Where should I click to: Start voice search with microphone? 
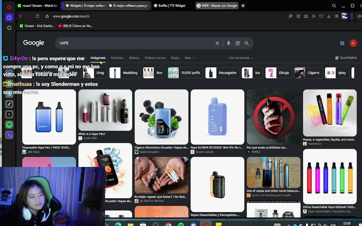(x=228, y=43)
